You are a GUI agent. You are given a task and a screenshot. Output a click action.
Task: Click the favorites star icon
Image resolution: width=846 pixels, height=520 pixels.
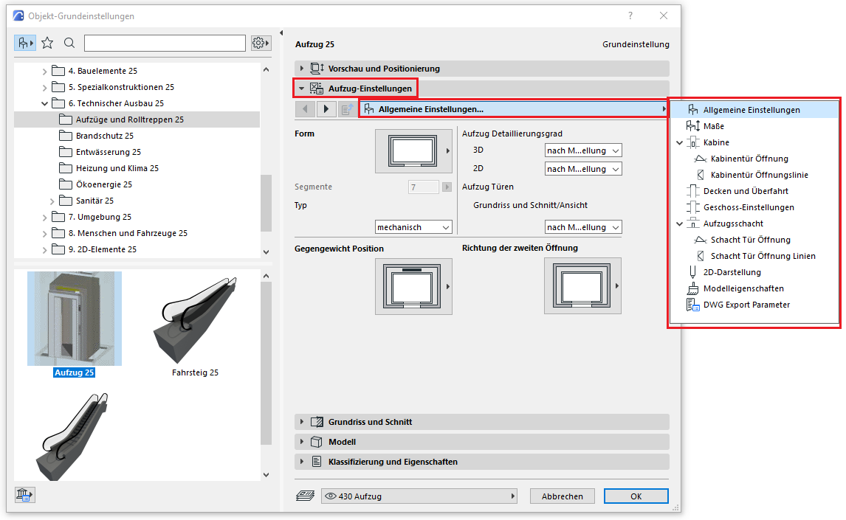[x=47, y=43]
